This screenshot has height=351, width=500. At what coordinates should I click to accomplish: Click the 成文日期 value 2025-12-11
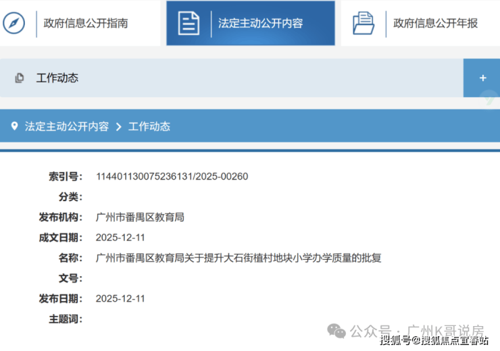(x=120, y=238)
